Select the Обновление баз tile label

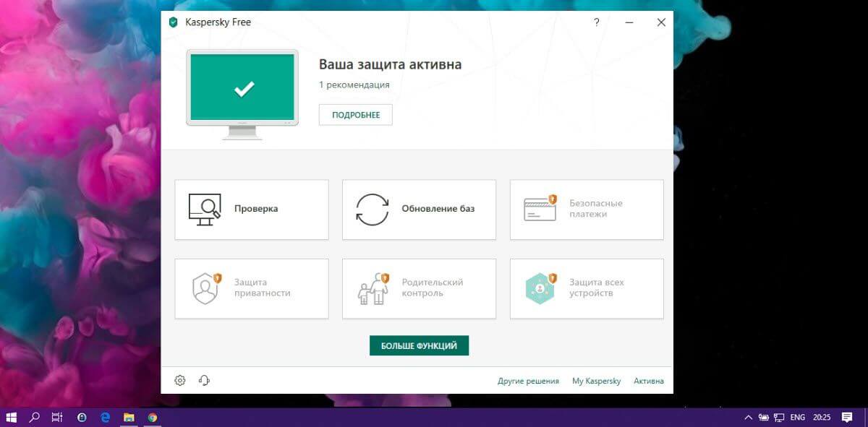pyautogui.click(x=438, y=209)
